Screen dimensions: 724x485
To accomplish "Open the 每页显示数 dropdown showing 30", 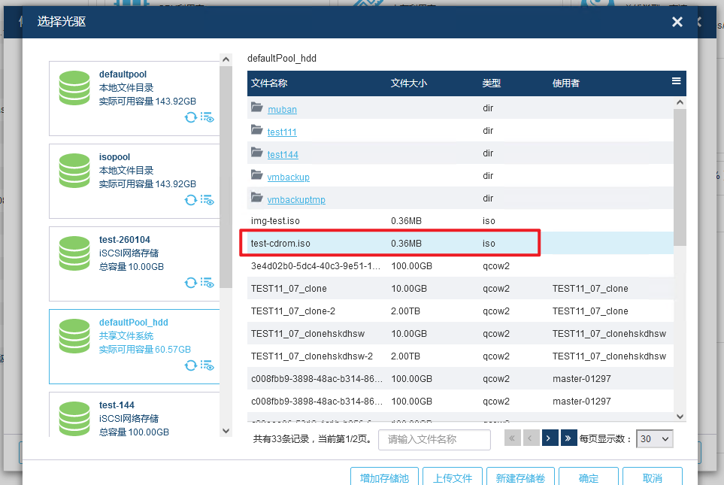I will pos(654,439).
